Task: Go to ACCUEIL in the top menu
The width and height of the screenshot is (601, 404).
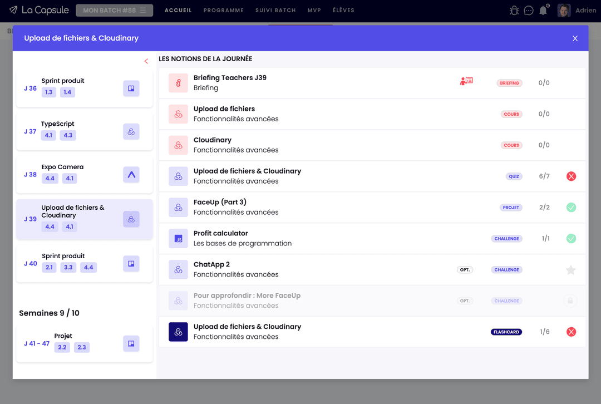Action: pos(178,11)
